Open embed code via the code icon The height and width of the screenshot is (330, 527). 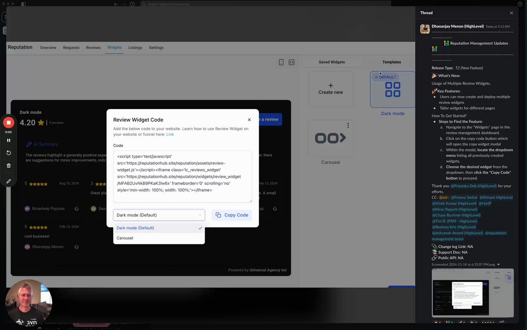291,62
